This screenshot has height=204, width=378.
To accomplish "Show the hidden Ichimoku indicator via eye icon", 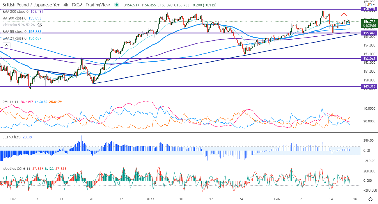I will [x=40, y=25].
